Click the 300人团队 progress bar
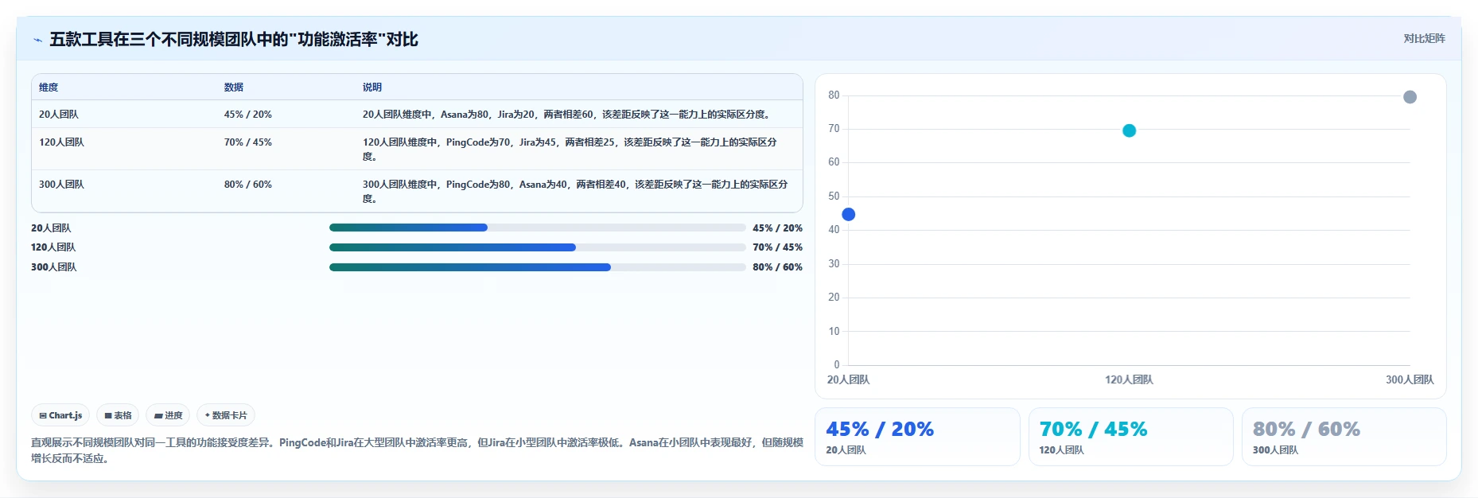Image resolution: width=1478 pixels, height=498 pixels. click(537, 267)
